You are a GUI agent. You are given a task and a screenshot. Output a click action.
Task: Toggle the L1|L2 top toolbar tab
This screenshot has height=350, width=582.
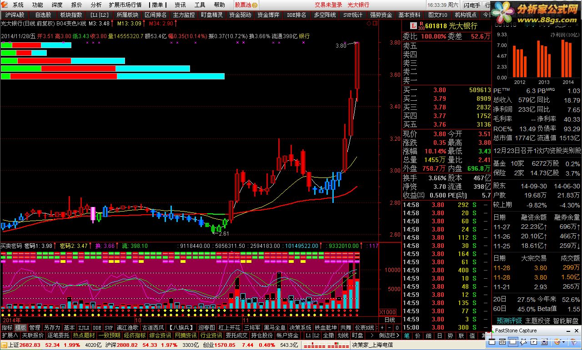tap(99, 15)
